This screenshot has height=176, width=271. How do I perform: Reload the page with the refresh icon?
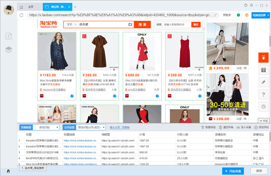point(21,15)
